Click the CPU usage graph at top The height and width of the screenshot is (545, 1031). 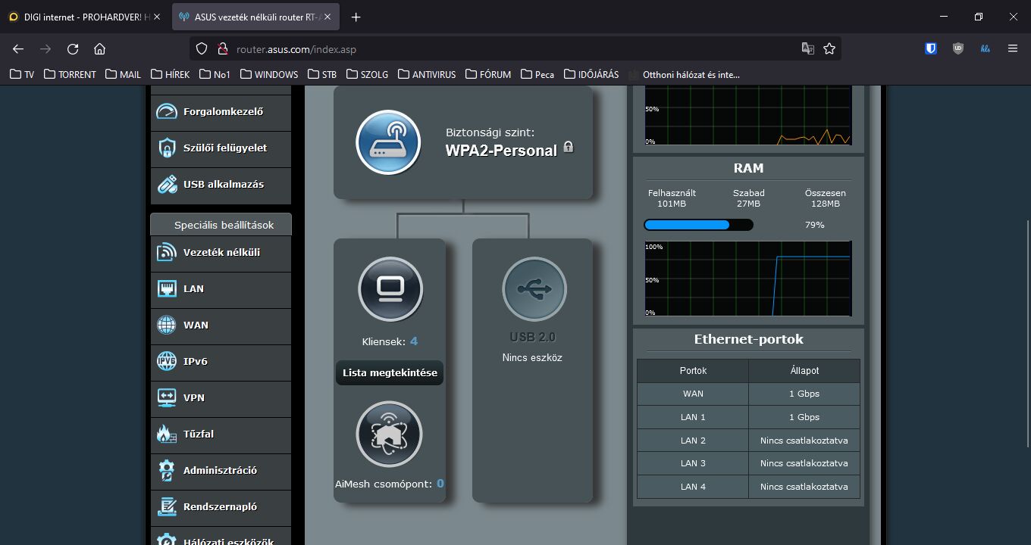(748, 115)
